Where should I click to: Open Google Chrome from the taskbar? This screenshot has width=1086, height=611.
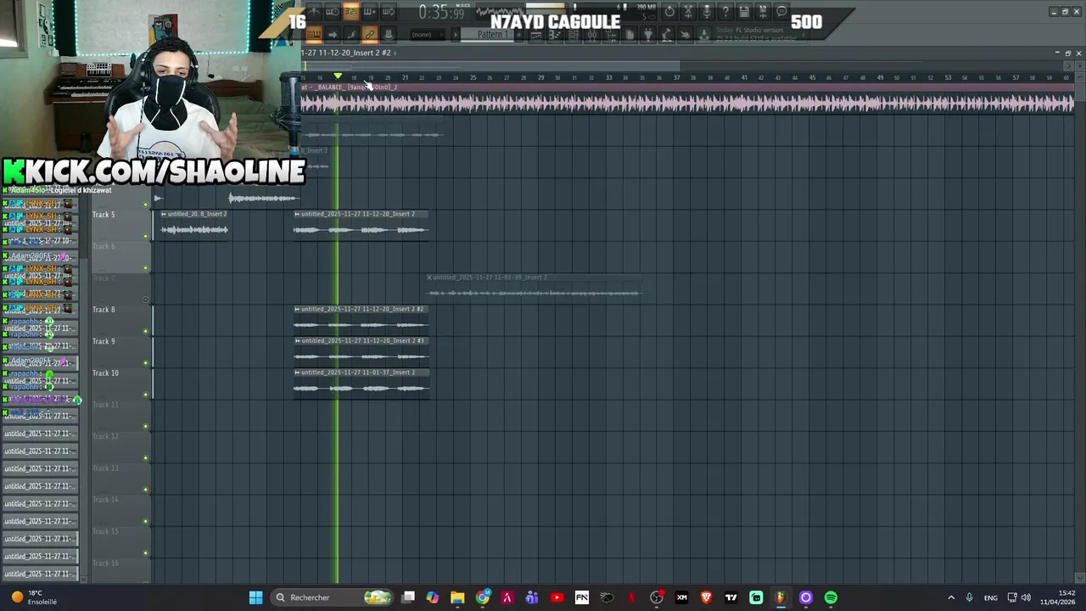coord(483,597)
